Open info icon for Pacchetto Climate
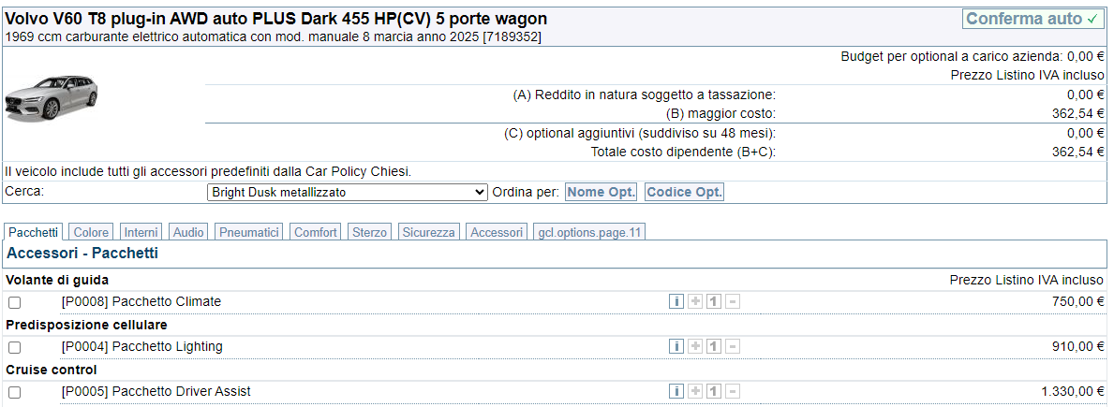This screenshot has height=407, width=1114. tap(676, 302)
